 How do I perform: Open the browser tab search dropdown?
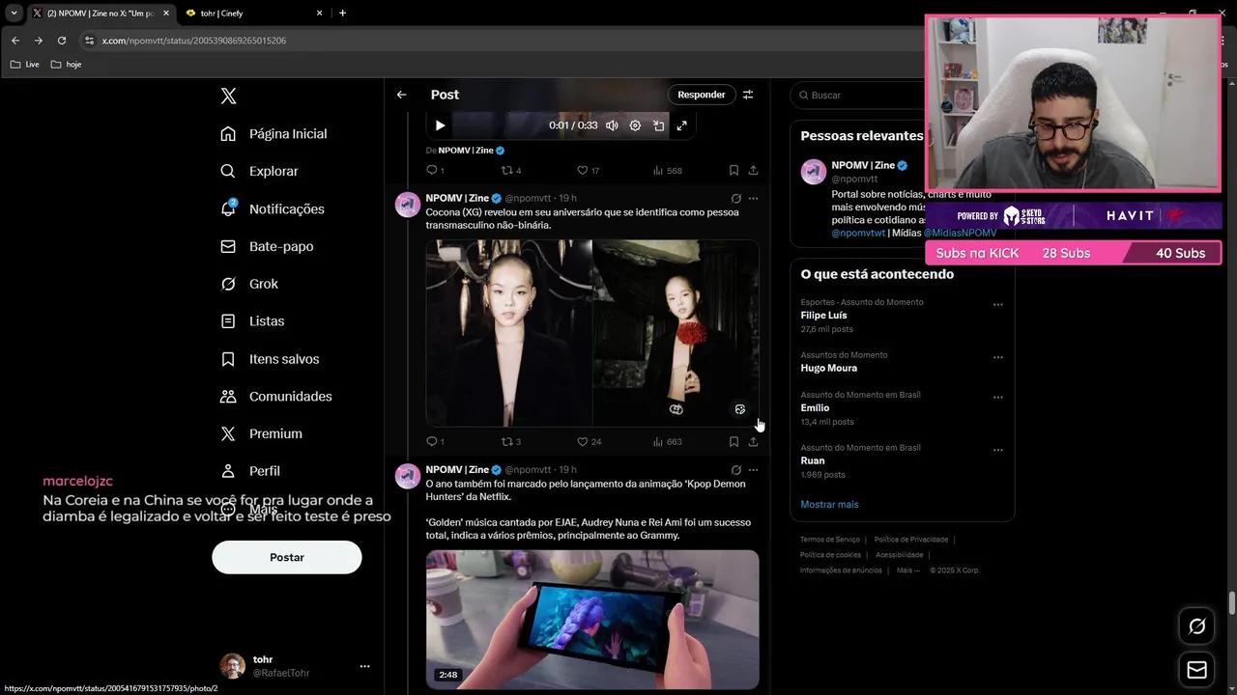coord(14,13)
